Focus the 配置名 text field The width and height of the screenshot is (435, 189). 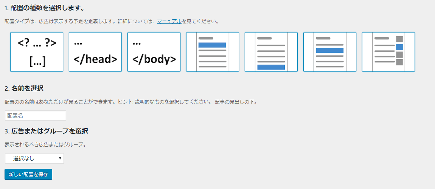point(36,116)
